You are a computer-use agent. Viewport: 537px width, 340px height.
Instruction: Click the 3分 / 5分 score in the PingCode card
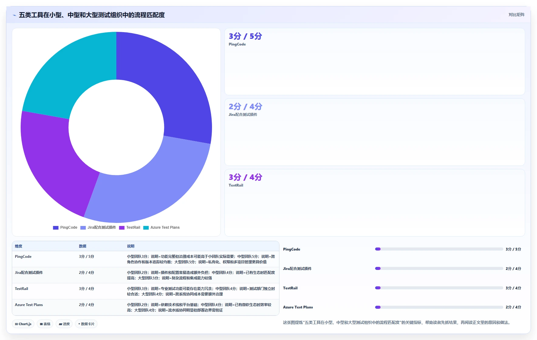point(245,36)
